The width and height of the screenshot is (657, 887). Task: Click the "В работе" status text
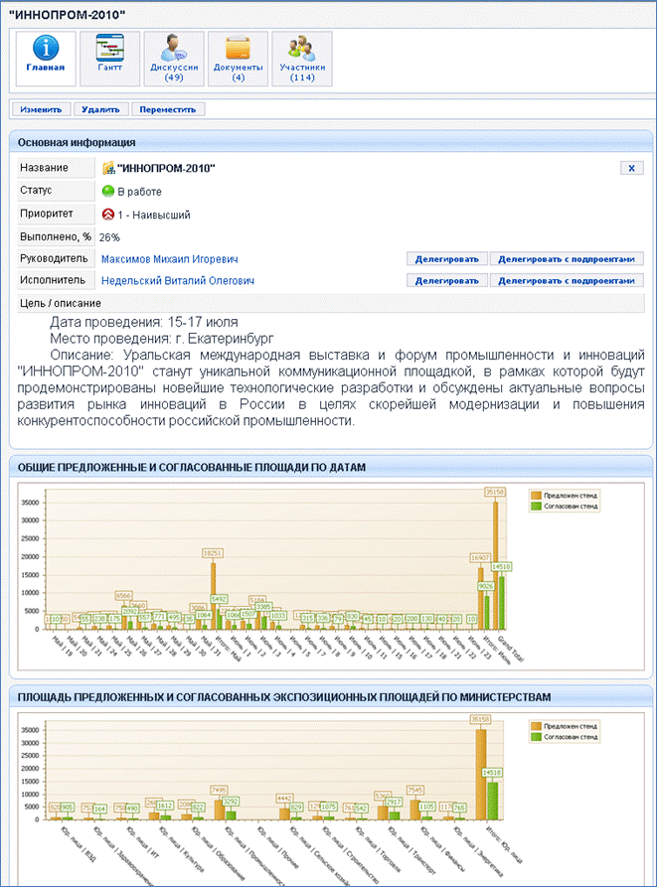click(x=139, y=192)
